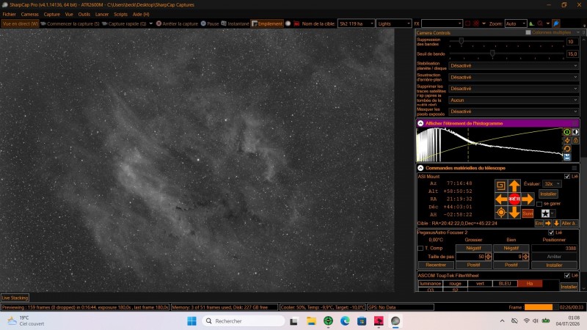
Task: Open the Cameras menu
Action: 29,14
